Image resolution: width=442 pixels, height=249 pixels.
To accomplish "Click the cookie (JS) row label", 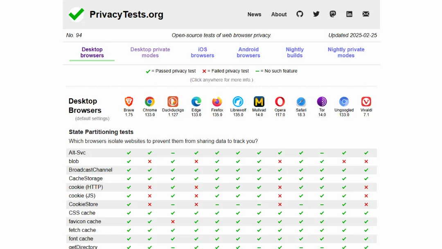I will pos(82,196).
